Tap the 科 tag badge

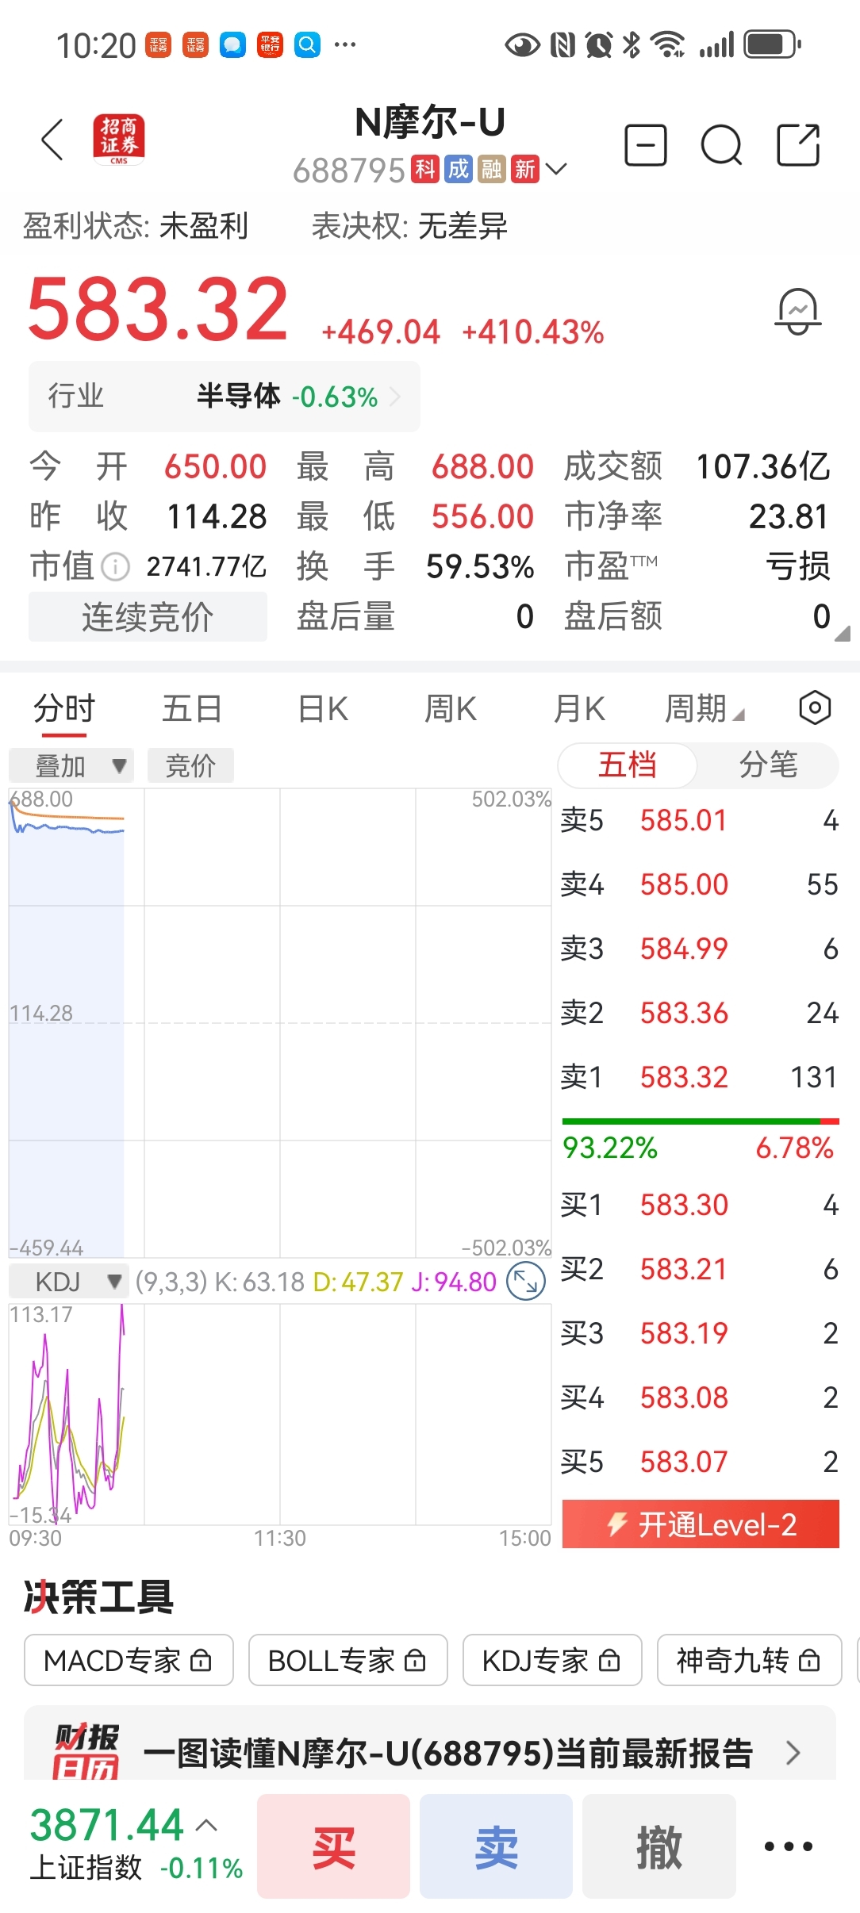coord(425,169)
